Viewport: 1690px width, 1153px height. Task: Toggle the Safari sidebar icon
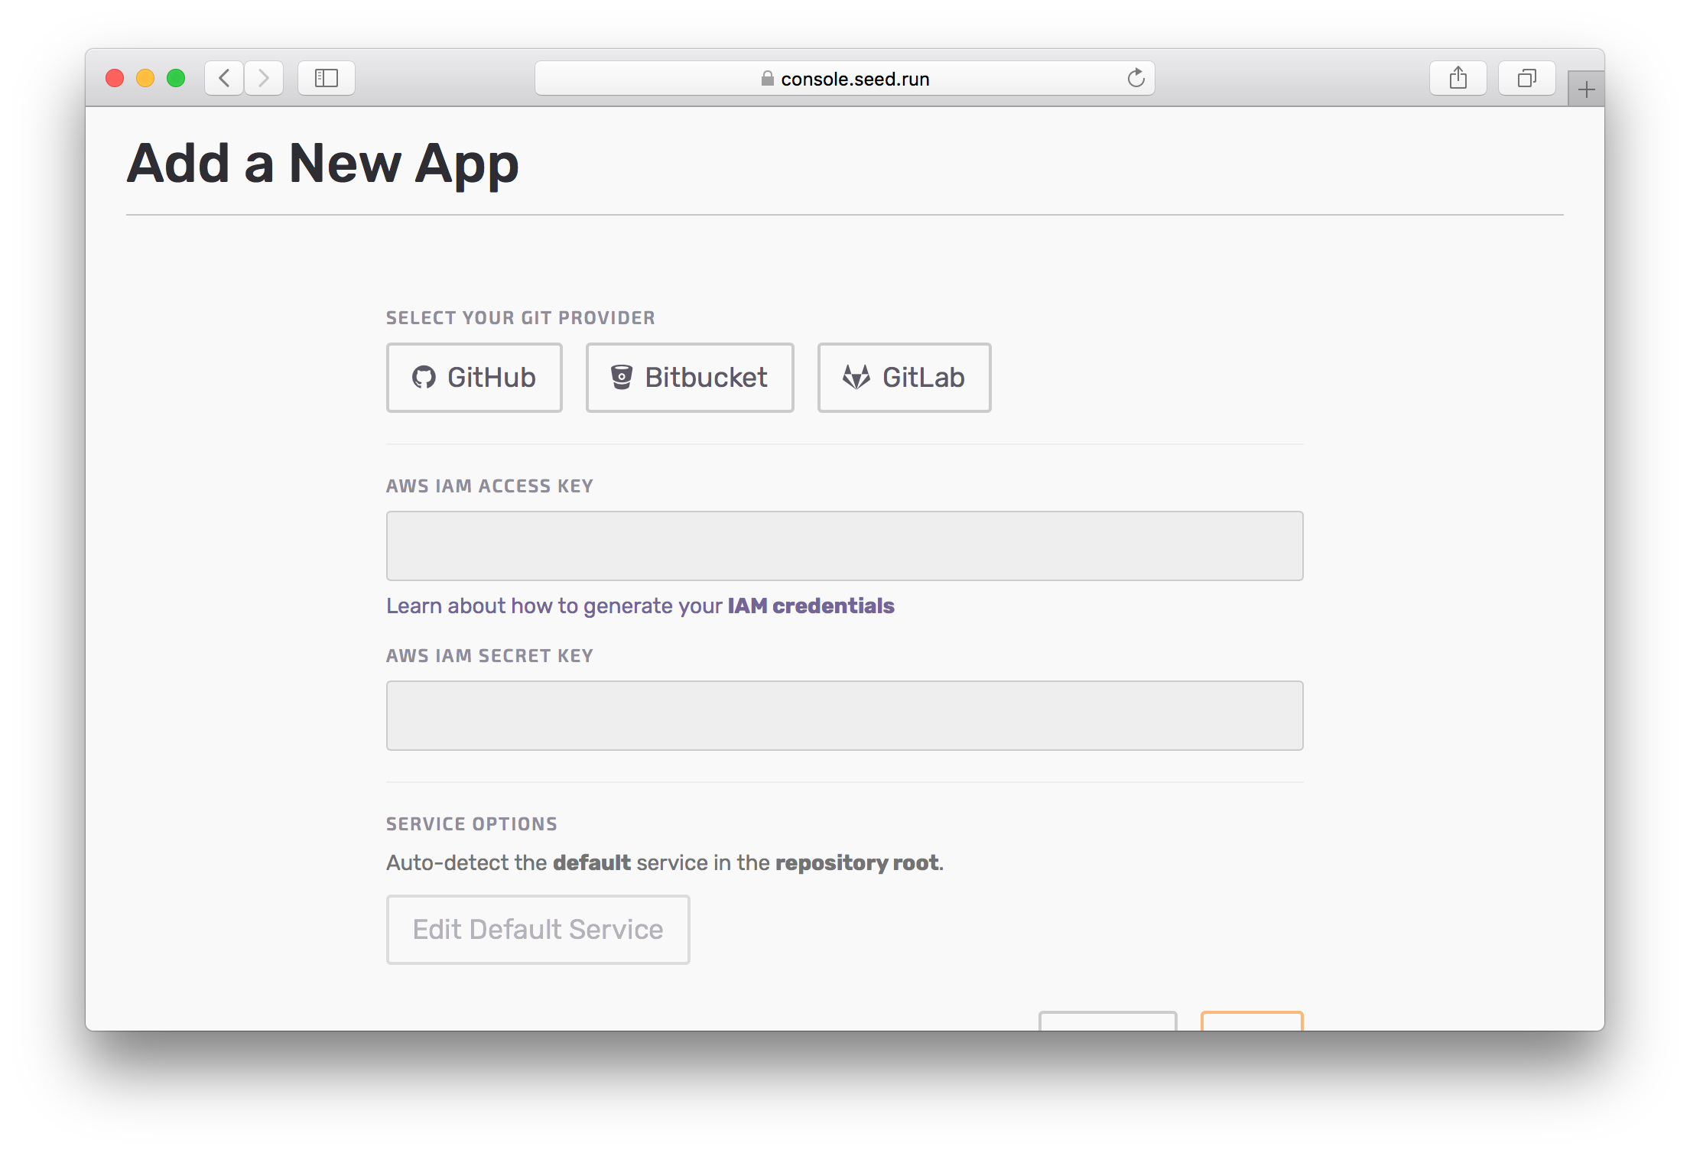point(327,78)
